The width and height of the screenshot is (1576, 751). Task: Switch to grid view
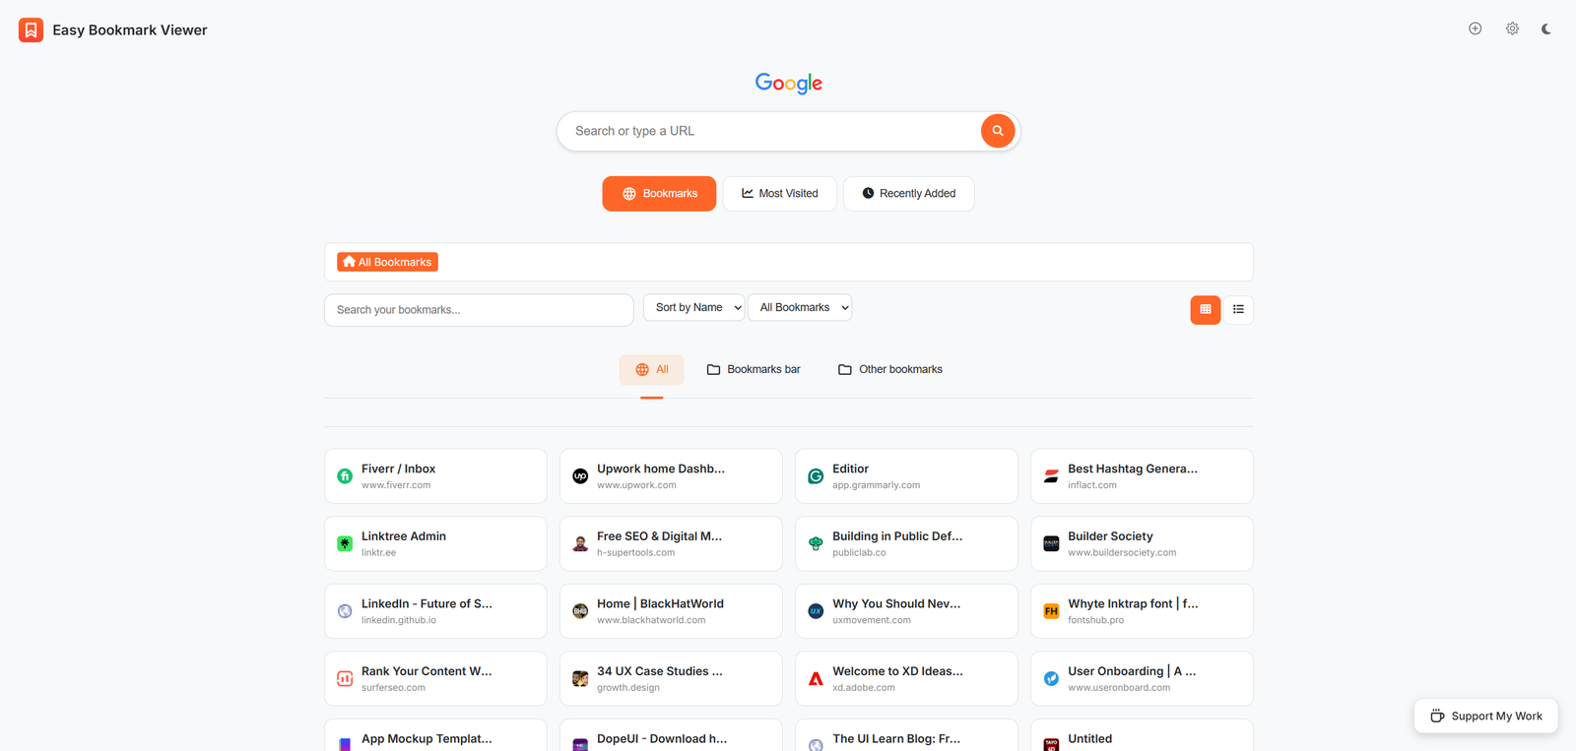click(x=1206, y=309)
